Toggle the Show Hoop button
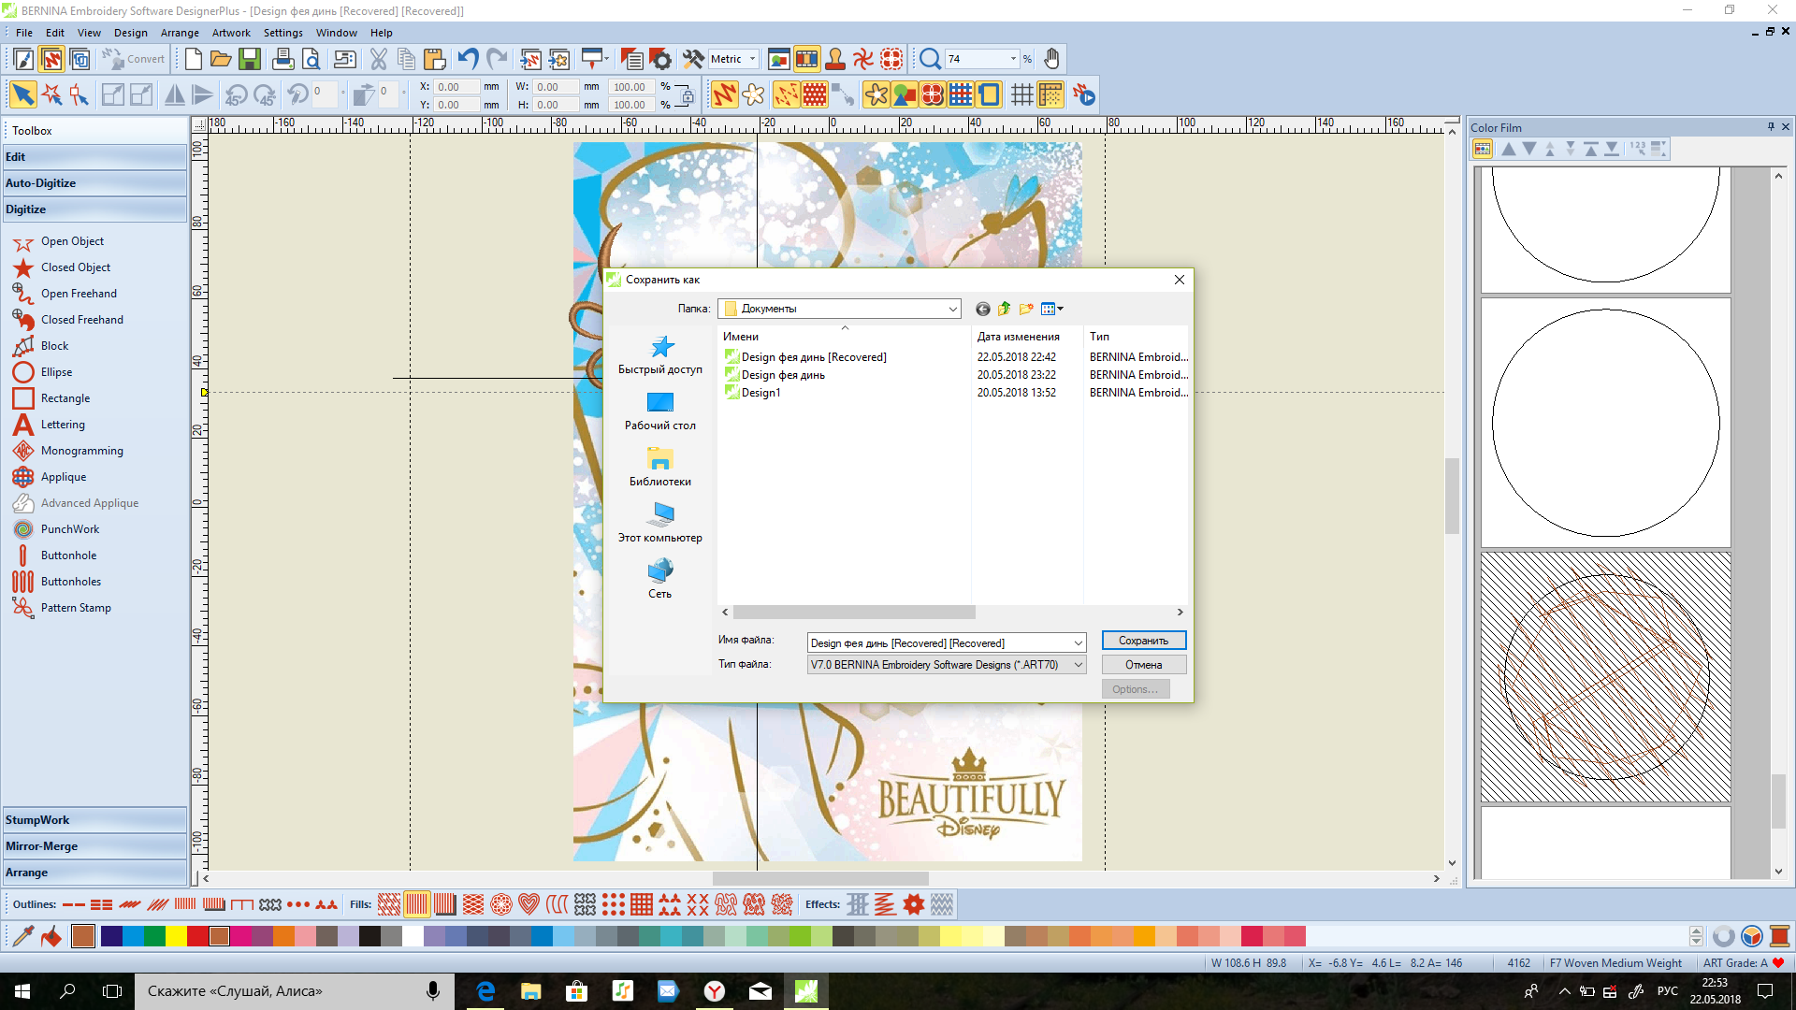 (x=989, y=94)
